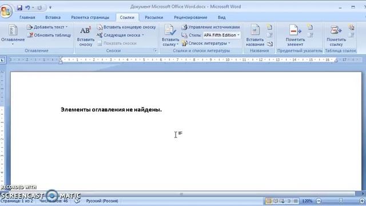Minimize the Word window
Viewport: 366px width, 206px height.
point(340,7)
